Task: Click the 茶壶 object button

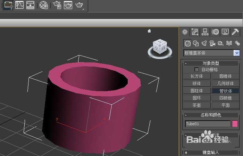Action: [x=196, y=105]
